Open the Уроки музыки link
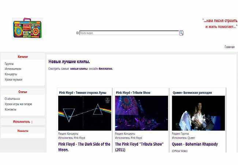 [x=13, y=80]
